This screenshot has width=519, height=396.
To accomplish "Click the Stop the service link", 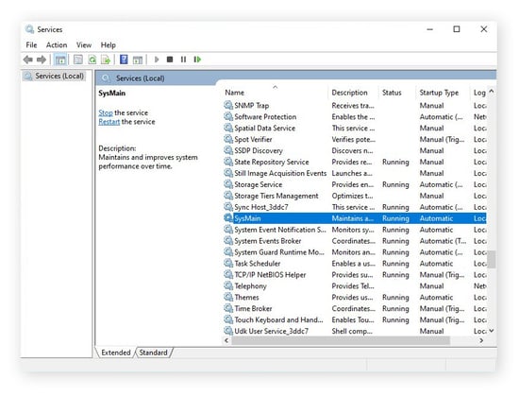I will click(106, 112).
